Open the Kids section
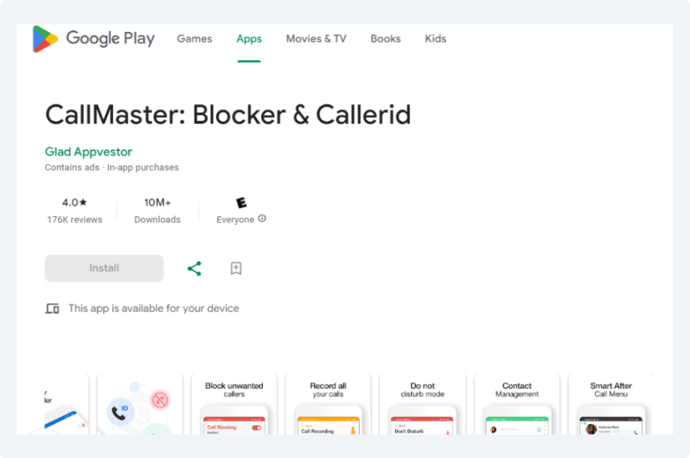Image resolution: width=690 pixels, height=458 pixels. 436,39
